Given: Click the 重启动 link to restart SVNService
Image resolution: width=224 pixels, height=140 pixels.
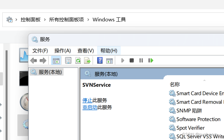Looking at the screenshot, I should pos(90,107).
